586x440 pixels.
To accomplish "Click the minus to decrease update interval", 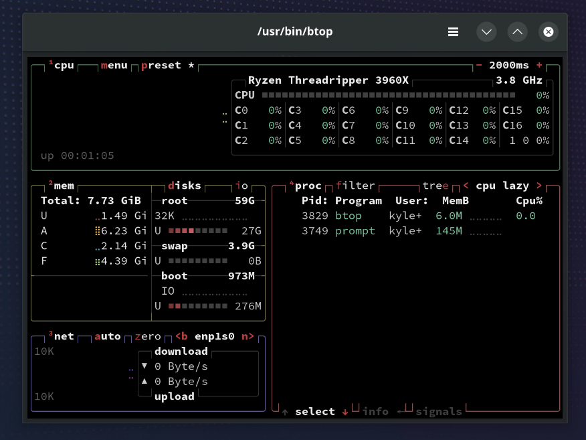I will [479, 66].
